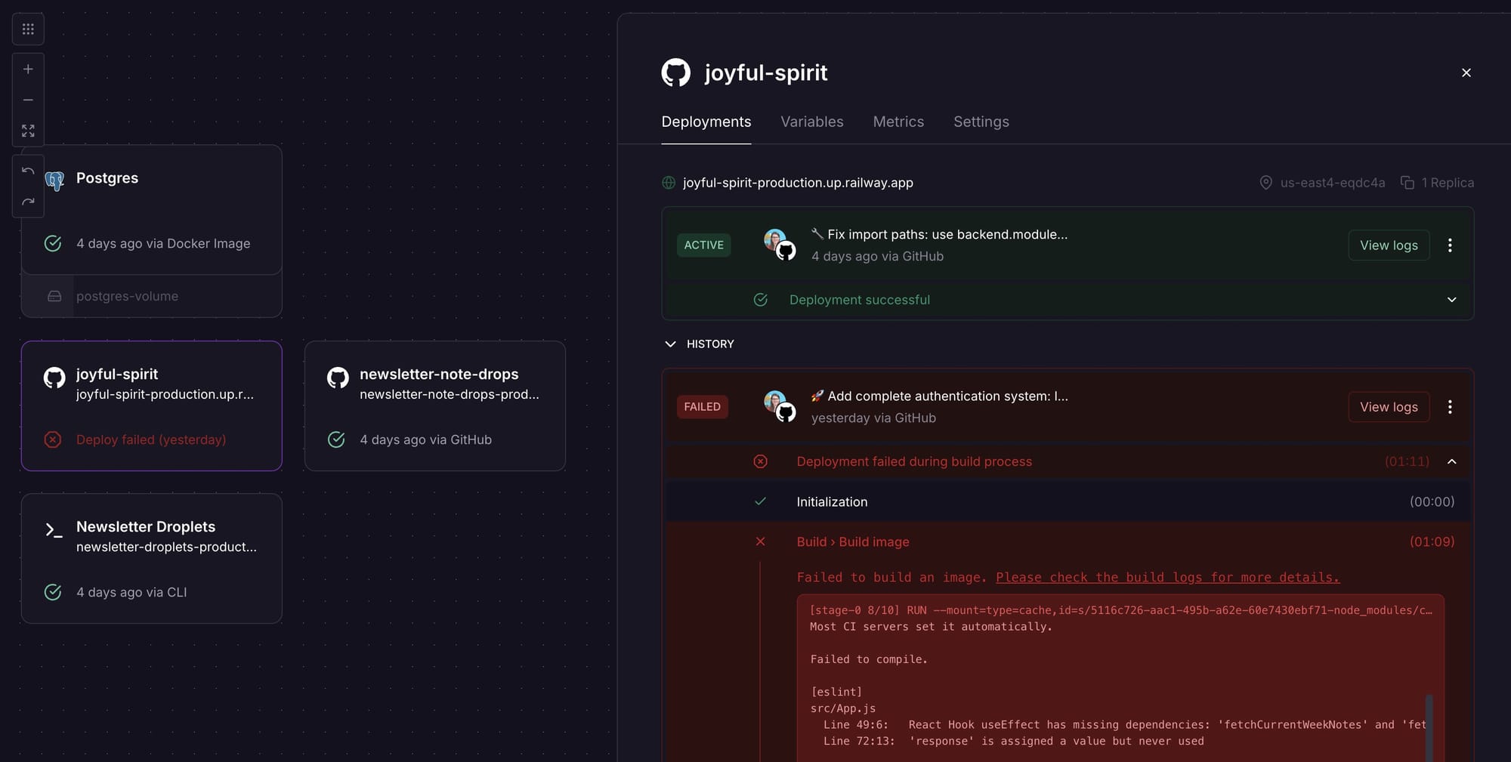View logs for the active deployment
Screen dimensions: 1511x762
pos(1389,245)
